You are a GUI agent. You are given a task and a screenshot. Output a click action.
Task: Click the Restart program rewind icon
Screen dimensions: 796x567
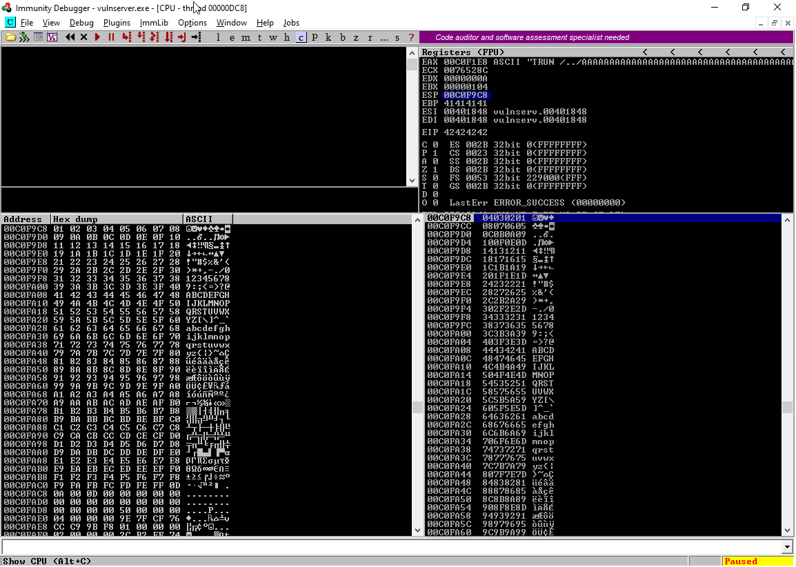70,37
